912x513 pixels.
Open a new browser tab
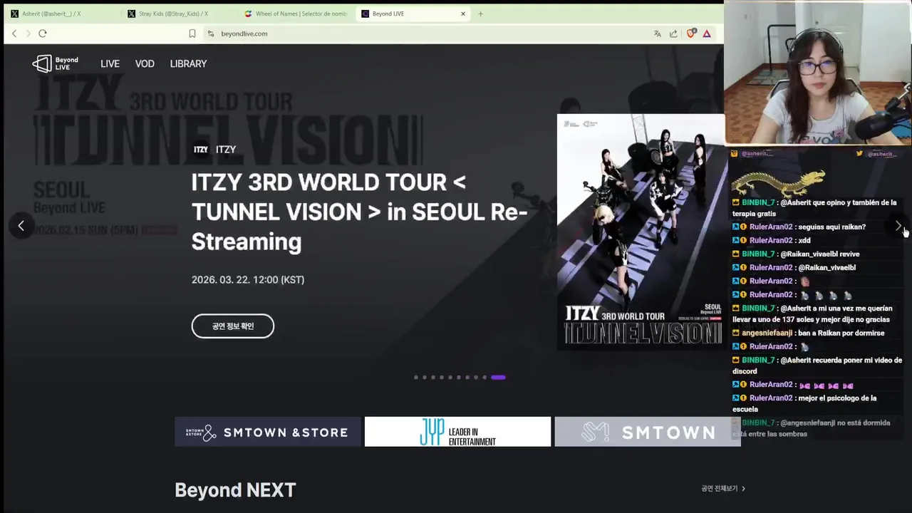(480, 14)
